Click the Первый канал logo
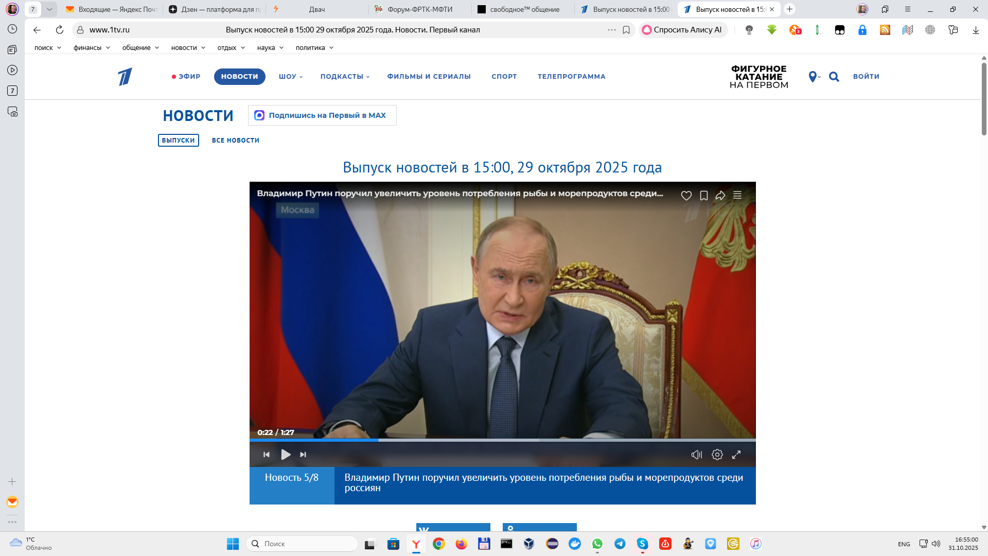The height and width of the screenshot is (556, 988). 125,77
